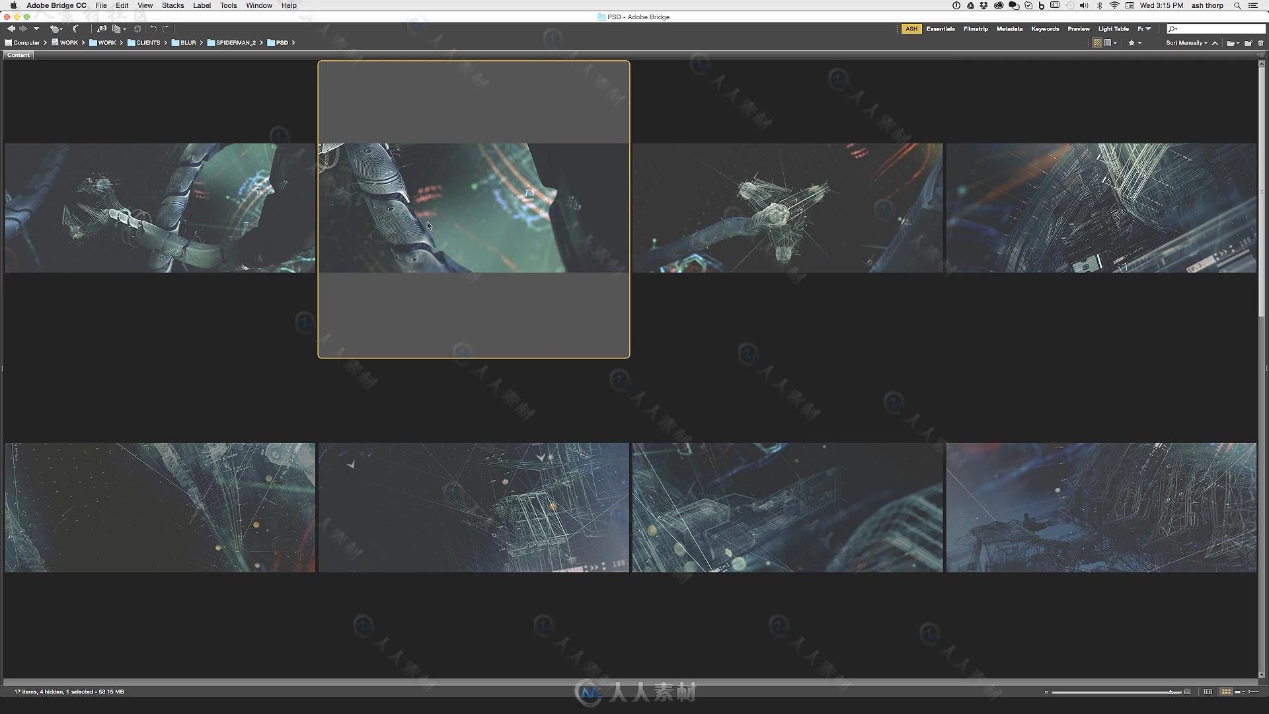This screenshot has width=1269, height=714.
Task: Open the volume control in menu bar
Action: tap(1084, 5)
